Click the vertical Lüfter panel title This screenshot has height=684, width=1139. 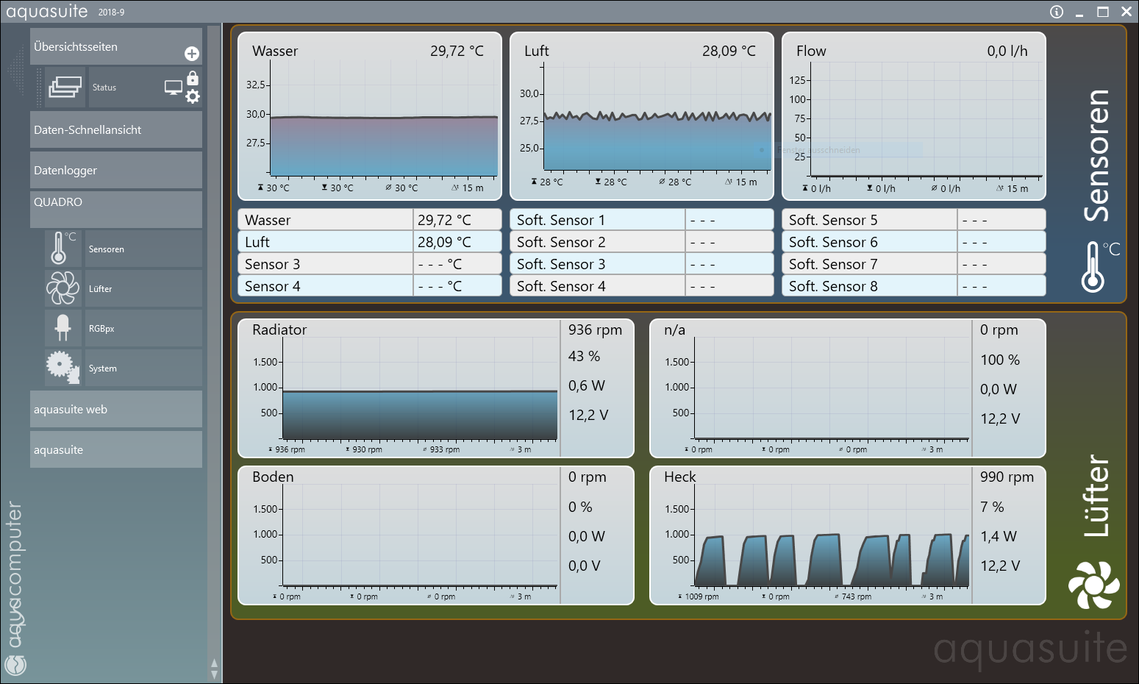[1096, 496]
